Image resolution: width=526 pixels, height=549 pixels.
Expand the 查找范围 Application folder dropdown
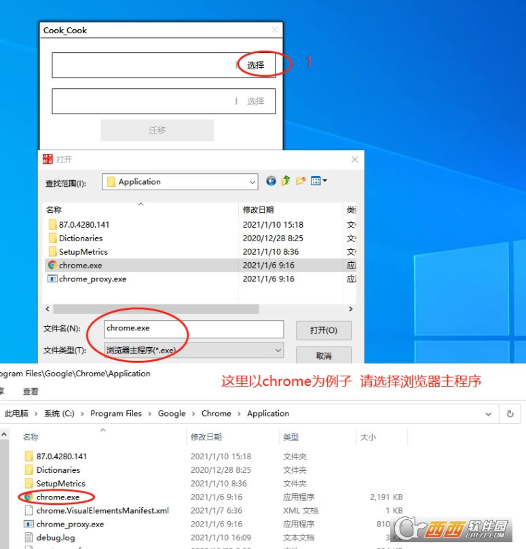[x=252, y=182]
